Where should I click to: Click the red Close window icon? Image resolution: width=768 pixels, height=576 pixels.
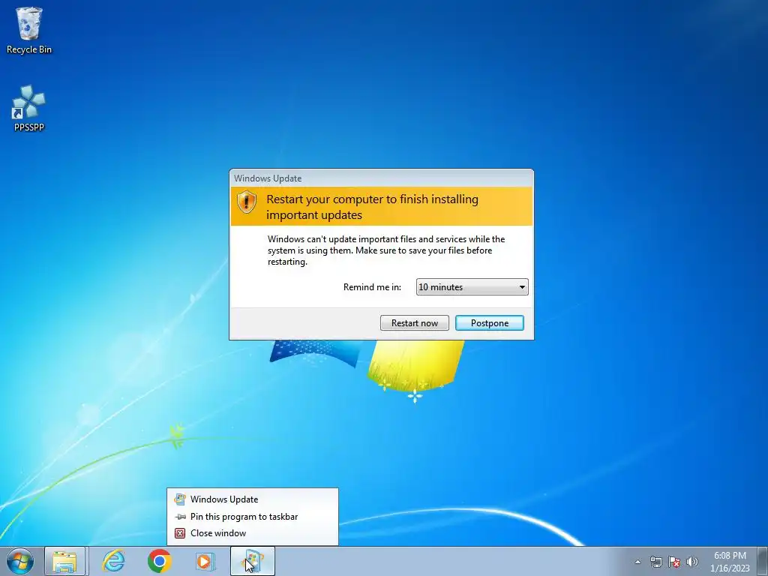[180, 533]
